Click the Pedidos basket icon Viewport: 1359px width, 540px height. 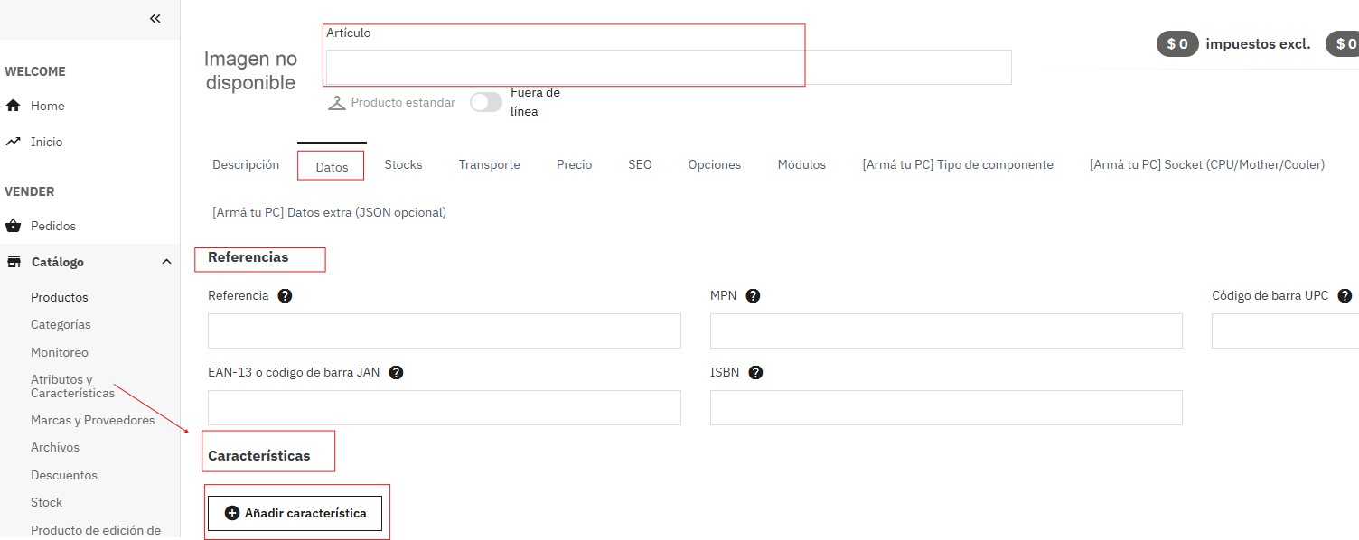click(x=13, y=226)
